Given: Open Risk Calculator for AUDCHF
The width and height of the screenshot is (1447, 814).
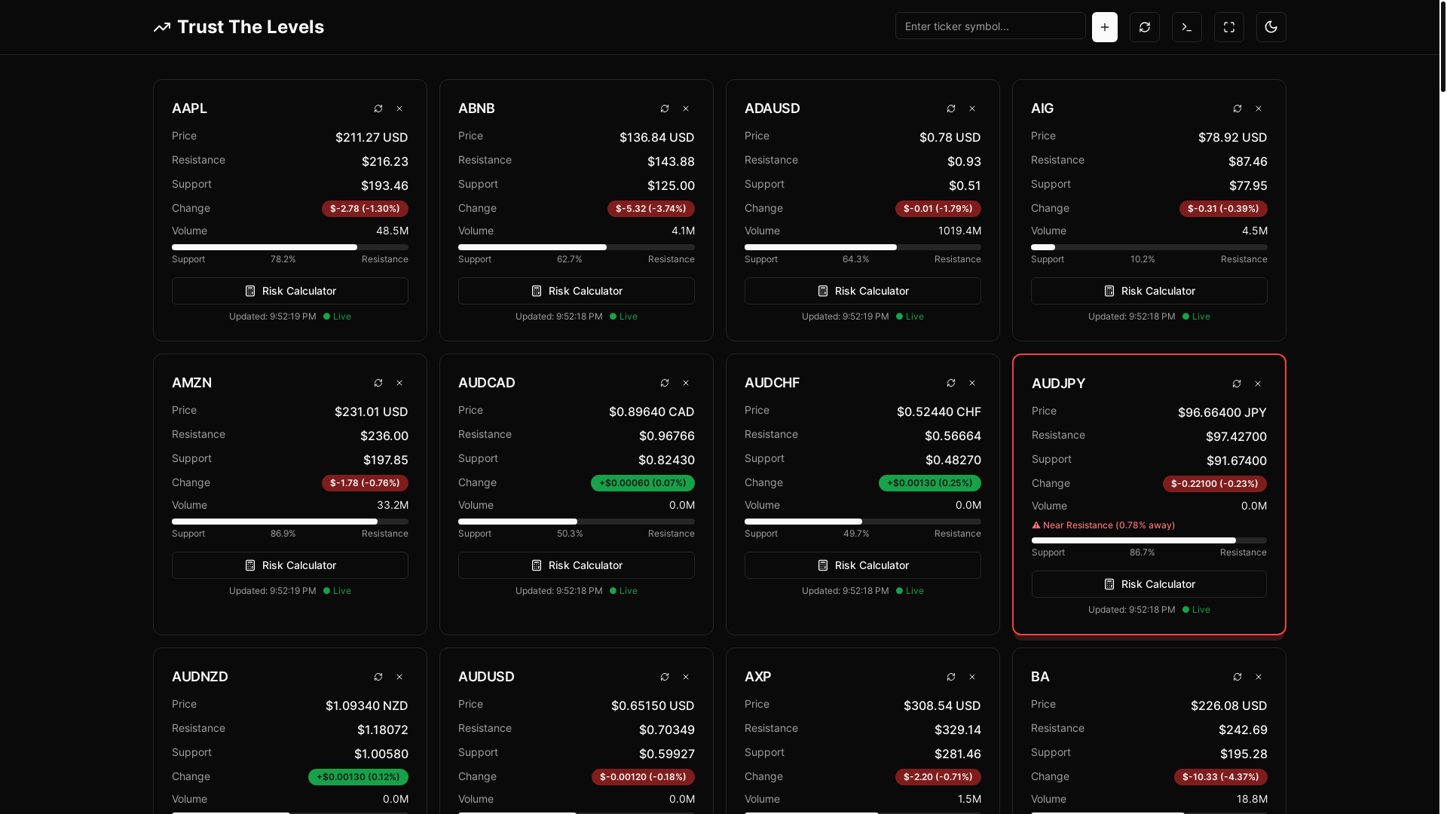Looking at the screenshot, I should pyautogui.click(x=863, y=565).
